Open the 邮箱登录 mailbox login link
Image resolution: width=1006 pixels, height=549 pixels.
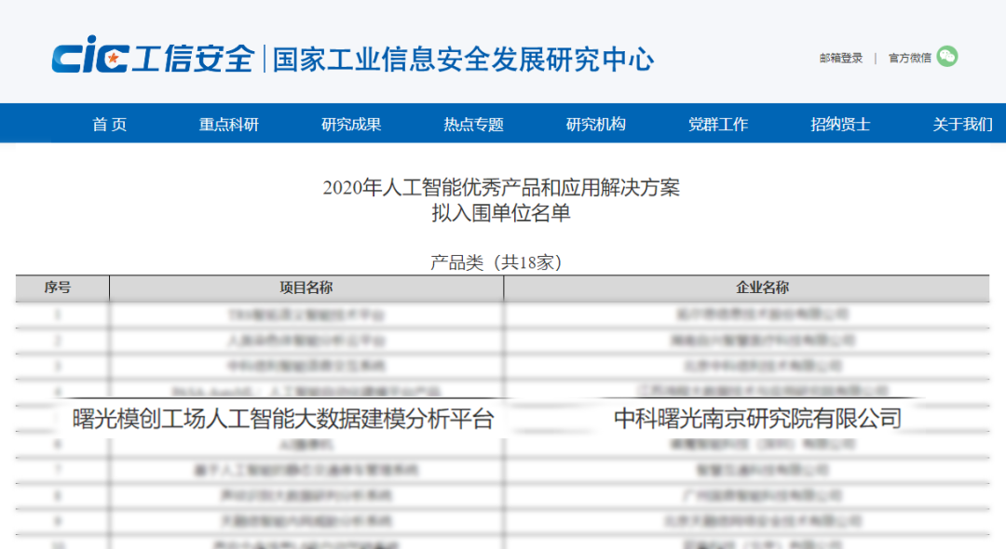[x=841, y=58]
